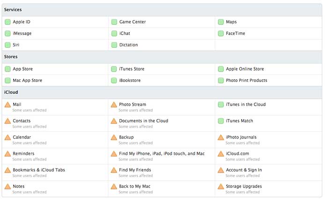Select the Maps service label

point(231,22)
